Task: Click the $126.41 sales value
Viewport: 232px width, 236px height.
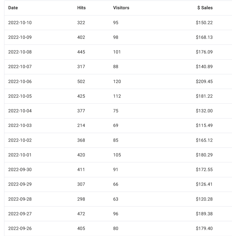Action: tap(204, 184)
